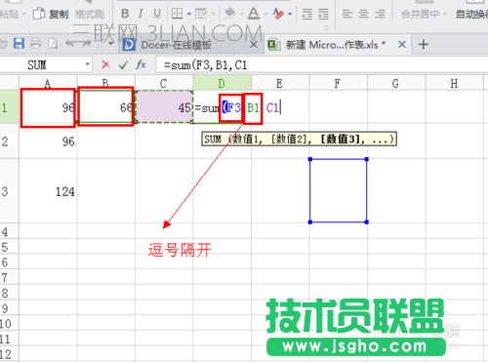Open a new tab with the plus button

click(424, 45)
